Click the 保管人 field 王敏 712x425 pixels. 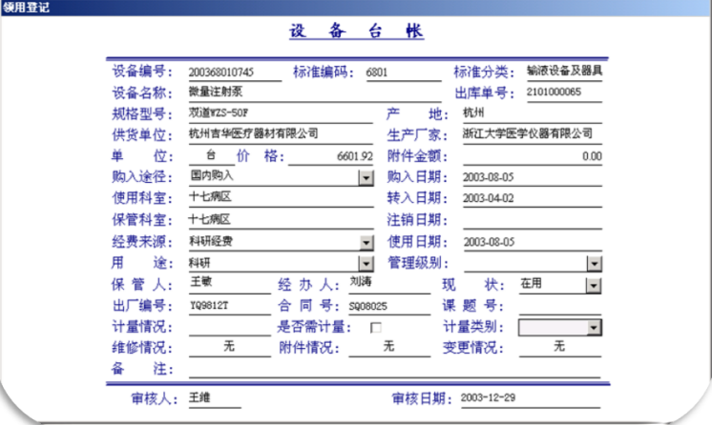point(230,284)
